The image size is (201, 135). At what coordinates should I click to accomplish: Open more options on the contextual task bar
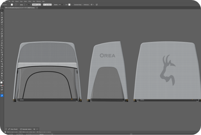tap(37, 129)
